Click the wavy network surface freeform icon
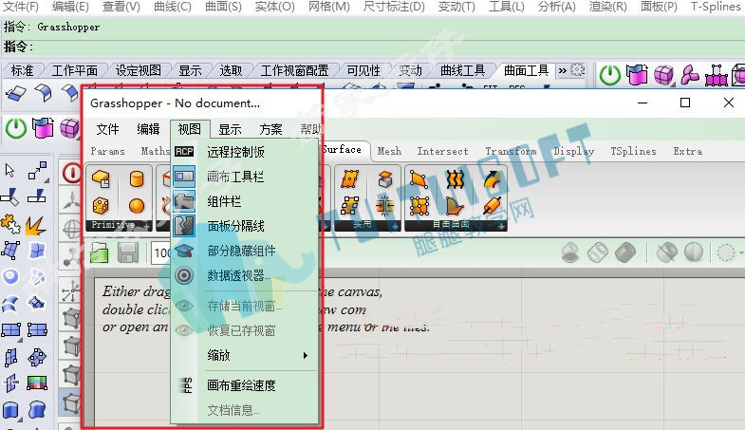The height and width of the screenshot is (430, 745). click(456, 179)
